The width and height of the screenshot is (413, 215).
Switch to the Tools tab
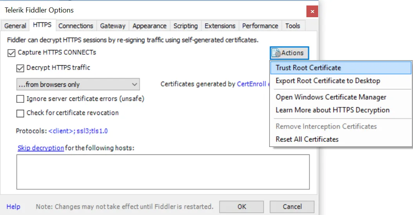pyautogui.click(x=293, y=26)
